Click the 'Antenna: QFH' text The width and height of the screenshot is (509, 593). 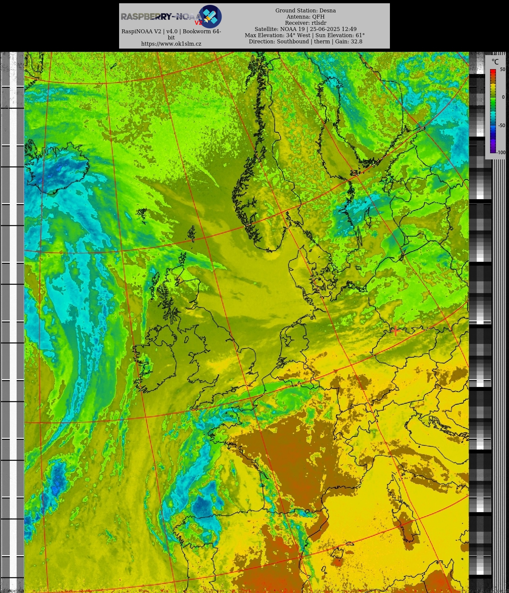(x=305, y=17)
